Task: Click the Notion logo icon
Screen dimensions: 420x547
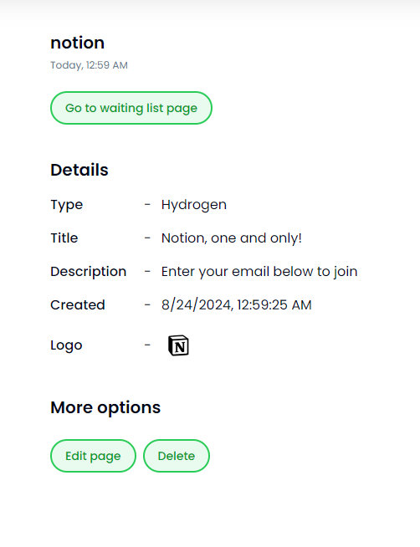Action: tap(178, 345)
